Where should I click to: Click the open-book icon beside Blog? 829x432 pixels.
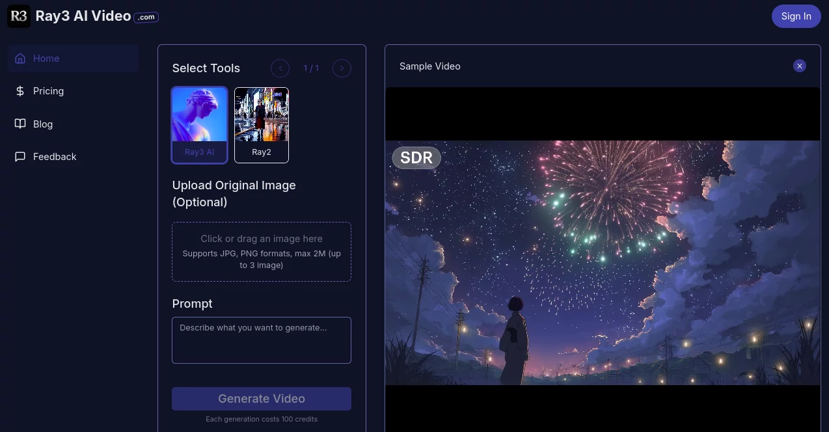(20, 124)
